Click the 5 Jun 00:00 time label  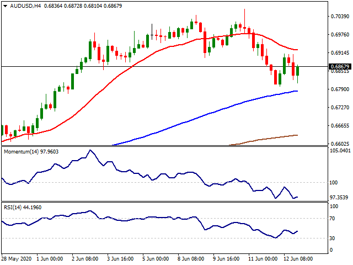(156, 259)
